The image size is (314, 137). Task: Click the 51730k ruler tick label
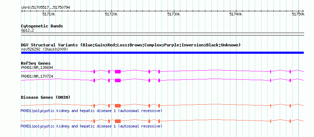click(174, 14)
